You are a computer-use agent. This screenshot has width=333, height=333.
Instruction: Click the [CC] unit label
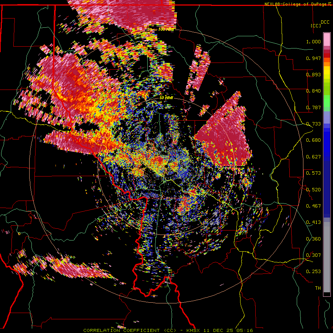(x=316, y=26)
